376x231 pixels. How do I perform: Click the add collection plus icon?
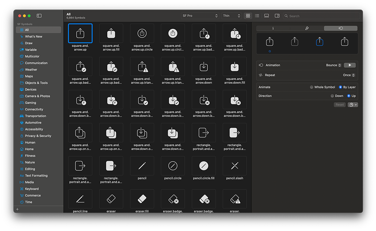click(17, 209)
